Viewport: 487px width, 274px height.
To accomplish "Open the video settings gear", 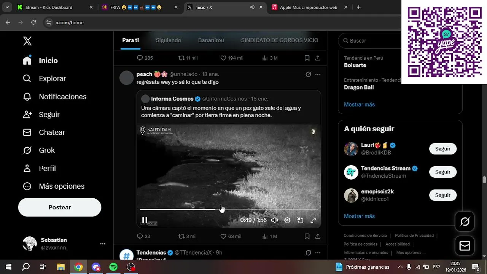I will coord(287,220).
